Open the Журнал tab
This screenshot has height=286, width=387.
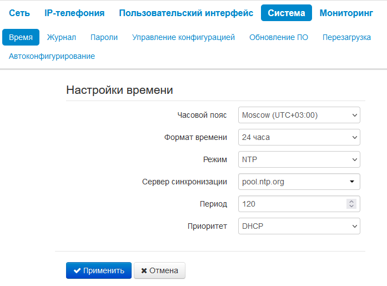click(x=62, y=37)
